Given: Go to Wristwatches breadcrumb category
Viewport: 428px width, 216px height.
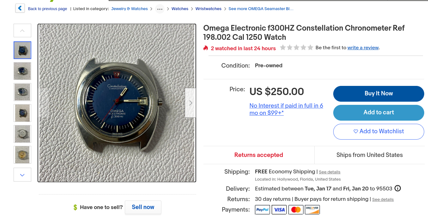Looking at the screenshot, I should coord(208,9).
